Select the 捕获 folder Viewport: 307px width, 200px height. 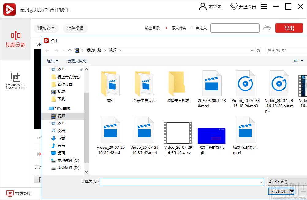coord(110,87)
